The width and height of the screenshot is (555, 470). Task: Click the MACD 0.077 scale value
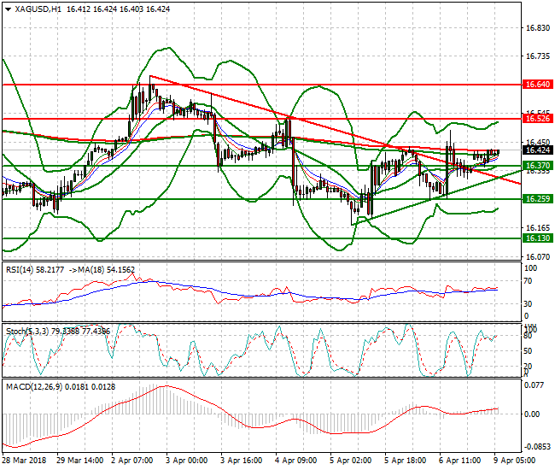[535, 385]
